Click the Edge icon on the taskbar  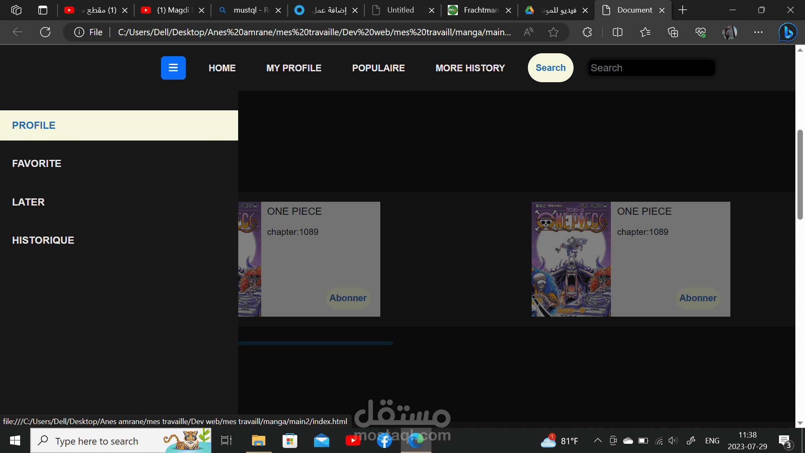(416, 440)
